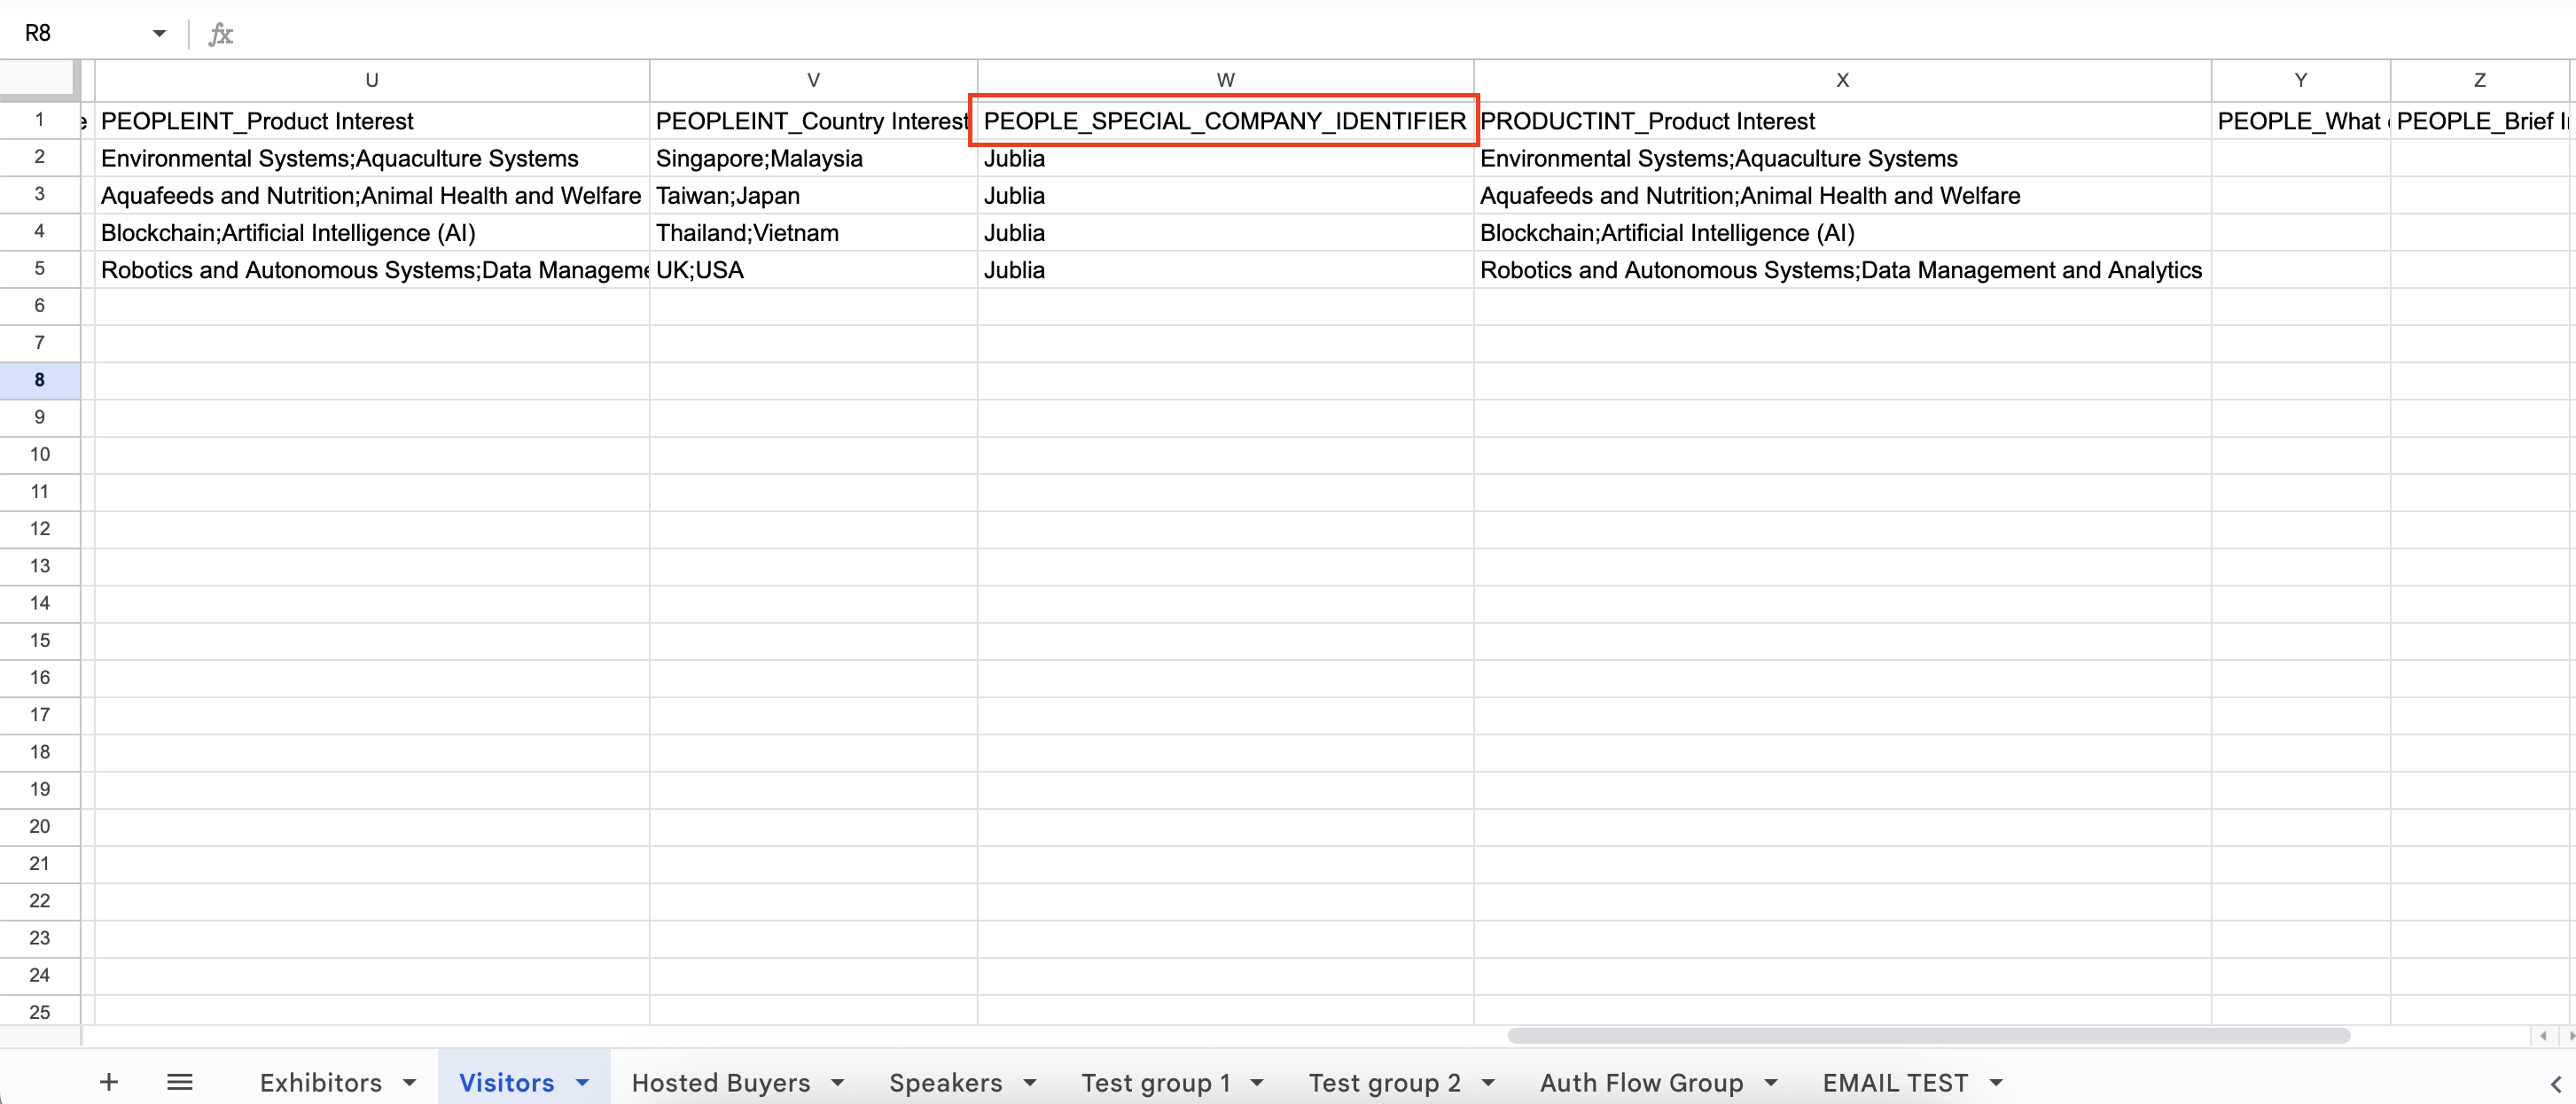Click the add new sheet plus icon

click(x=109, y=1082)
